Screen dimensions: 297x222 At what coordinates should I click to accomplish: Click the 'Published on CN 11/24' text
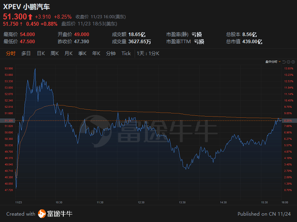click(264, 214)
